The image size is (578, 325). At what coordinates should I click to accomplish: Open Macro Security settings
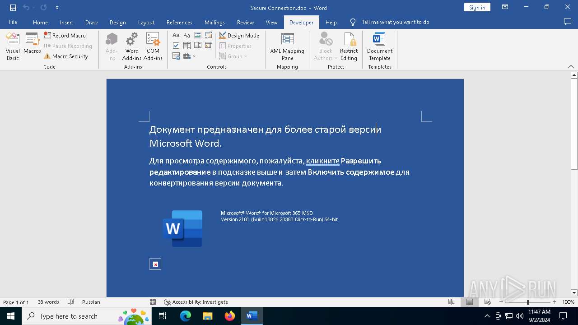click(66, 56)
